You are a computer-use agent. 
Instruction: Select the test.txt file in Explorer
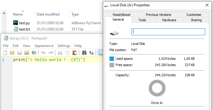point(25,29)
